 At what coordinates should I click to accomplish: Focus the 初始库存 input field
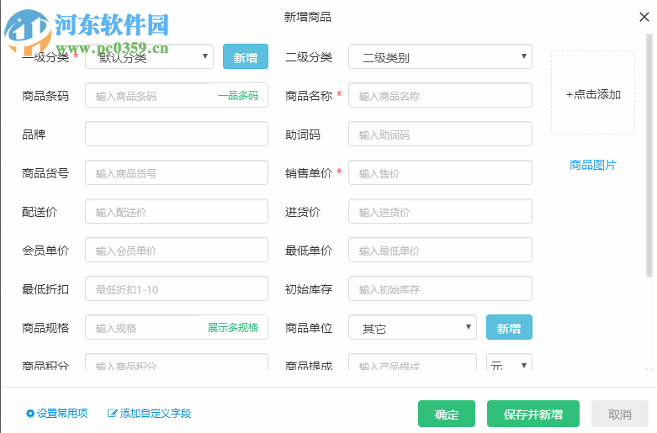tap(440, 288)
